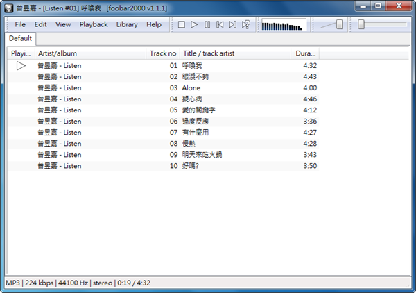Maximize the foobar2000 window
The height and width of the screenshot is (293, 416).
[x=378, y=6]
